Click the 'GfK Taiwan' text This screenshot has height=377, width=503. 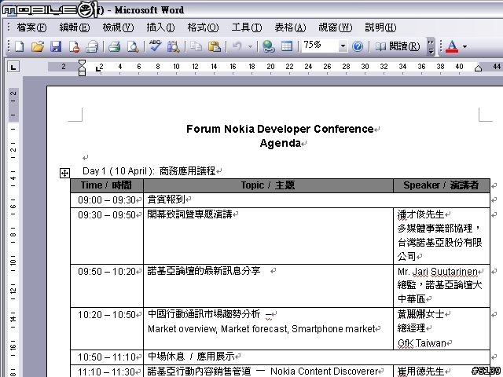(x=422, y=343)
